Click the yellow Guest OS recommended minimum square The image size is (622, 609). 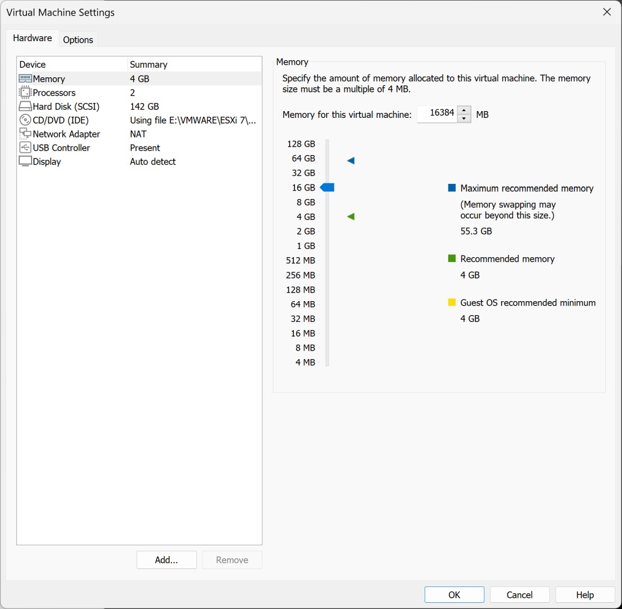(x=452, y=302)
